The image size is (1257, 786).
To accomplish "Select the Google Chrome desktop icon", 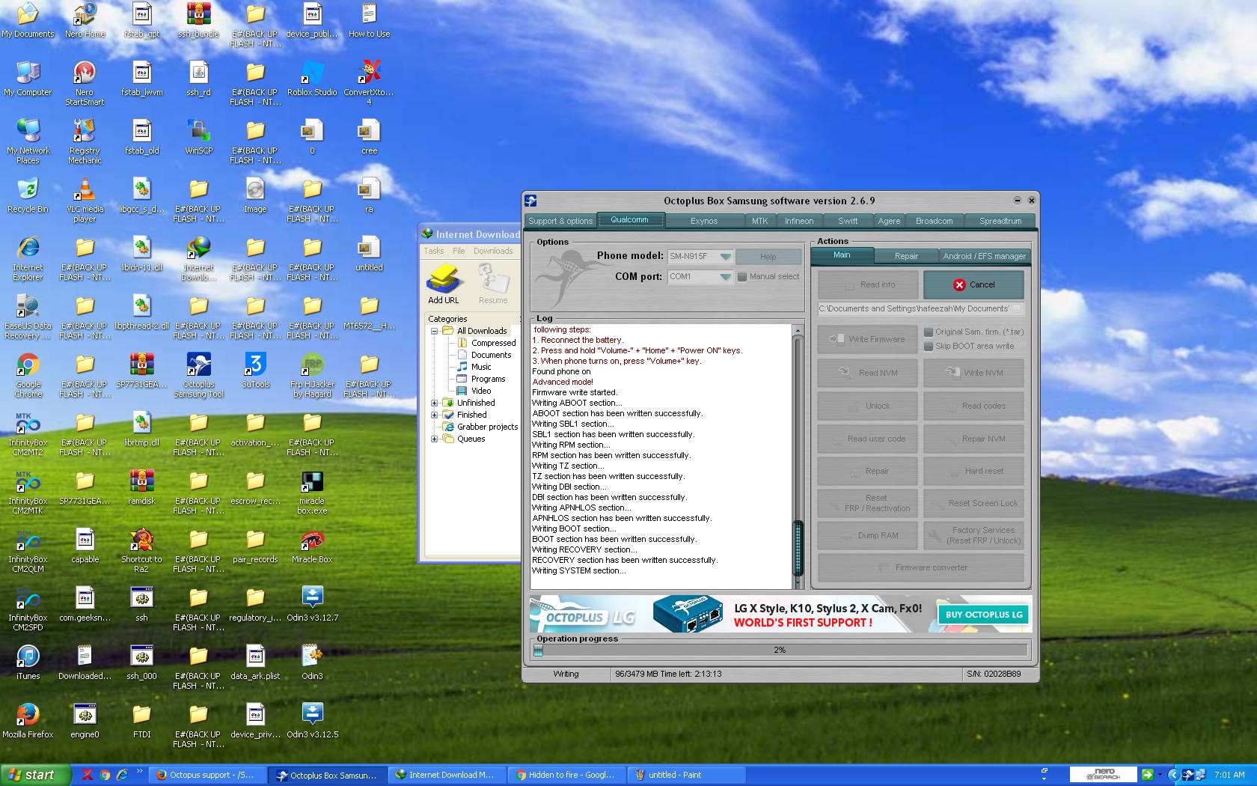I will click(x=28, y=374).
